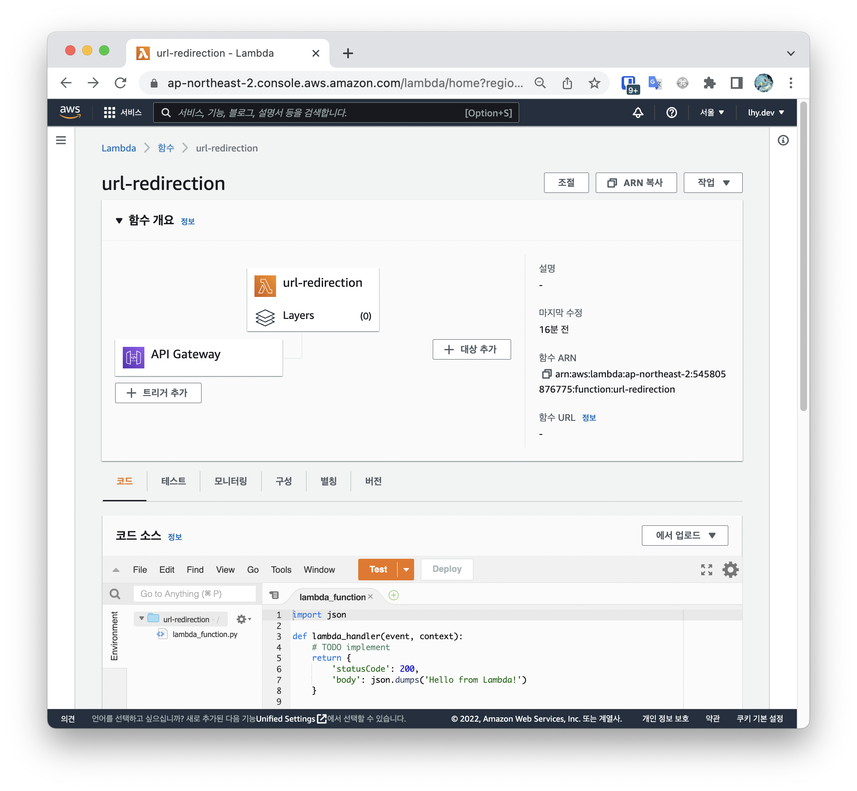This screenshot has height=791, width=857.
Task: Click the editor search magnifier icon
Action: 115,594
